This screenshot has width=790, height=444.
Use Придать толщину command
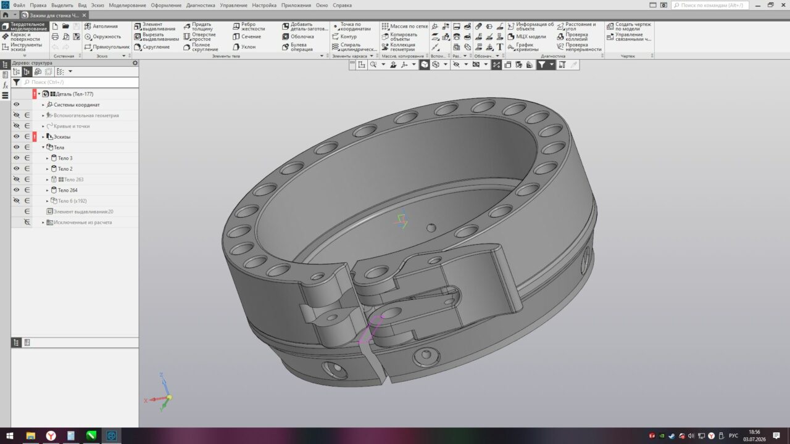click(198, 27)
